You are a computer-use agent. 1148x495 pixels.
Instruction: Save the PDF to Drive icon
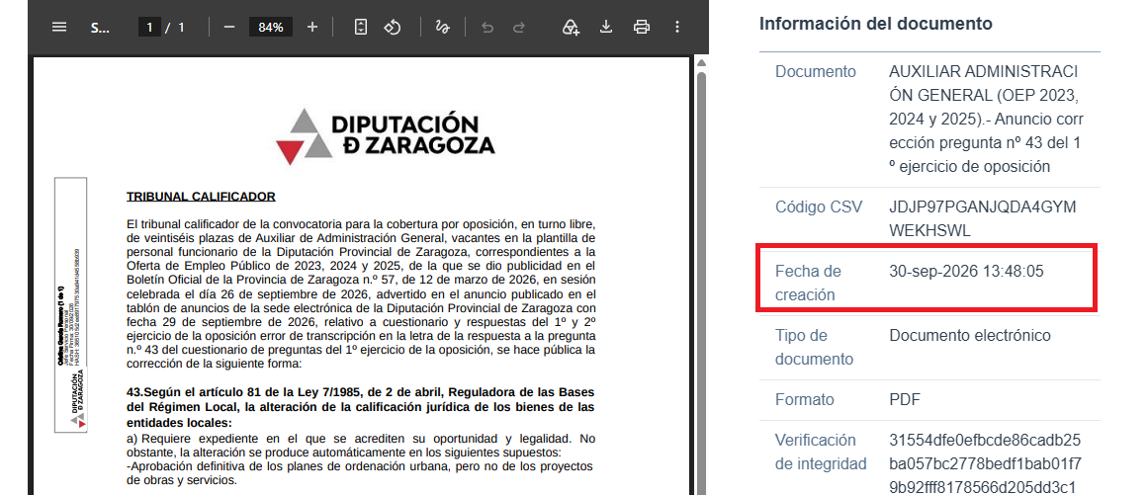(x=571, y=27)
